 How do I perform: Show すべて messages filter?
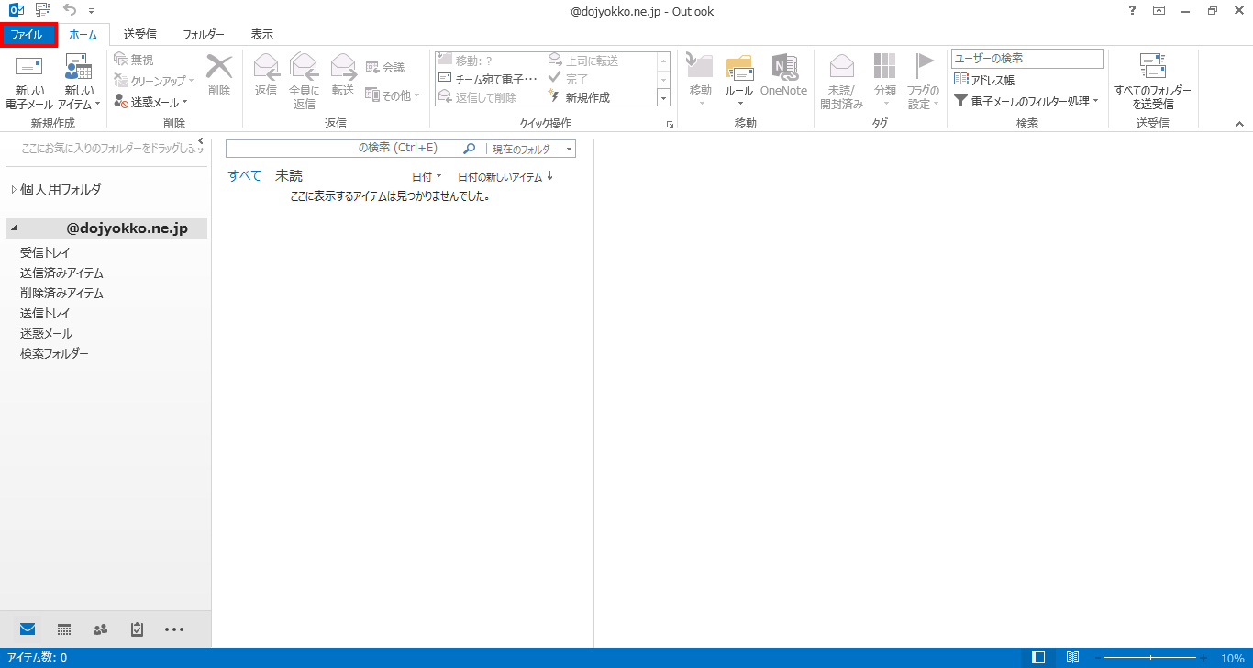[244, 176]
